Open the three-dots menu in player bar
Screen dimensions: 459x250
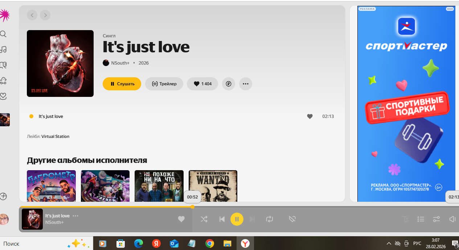[x=75, y=216]
